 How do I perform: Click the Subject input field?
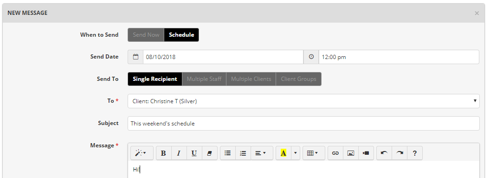(x=303, y=123)
